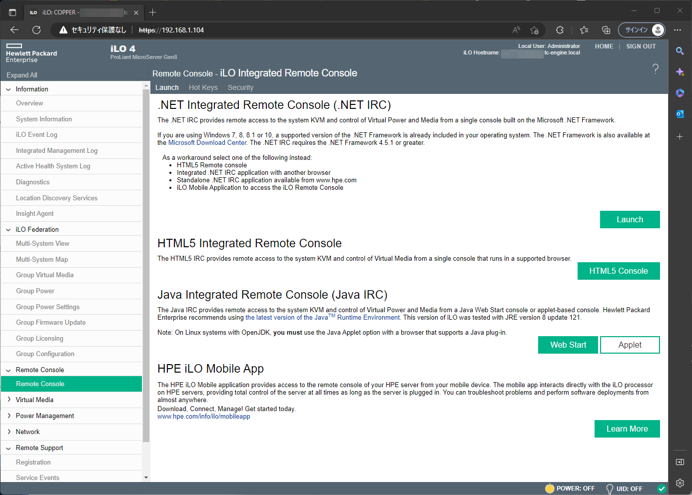Click the scrollbar down arrow in navigation

146,478
